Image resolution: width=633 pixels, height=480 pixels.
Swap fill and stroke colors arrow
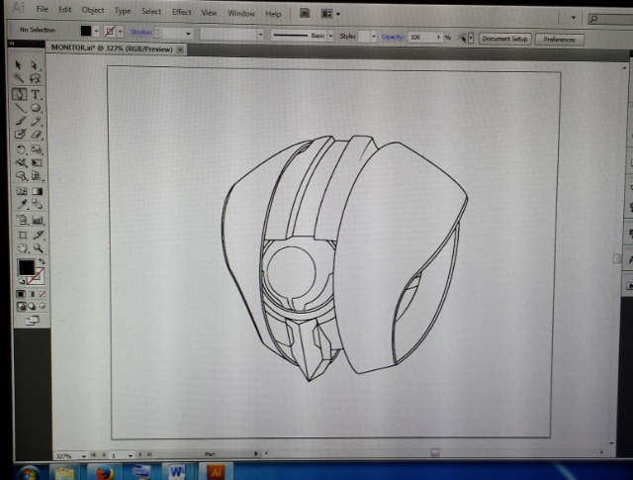(x=42, y=261)
